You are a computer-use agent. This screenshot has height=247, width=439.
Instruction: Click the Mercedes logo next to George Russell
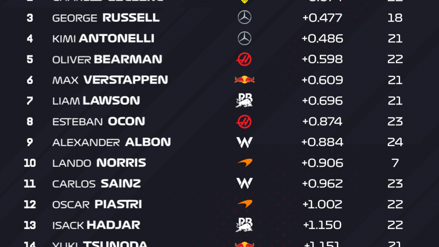[x=244, y=18]
